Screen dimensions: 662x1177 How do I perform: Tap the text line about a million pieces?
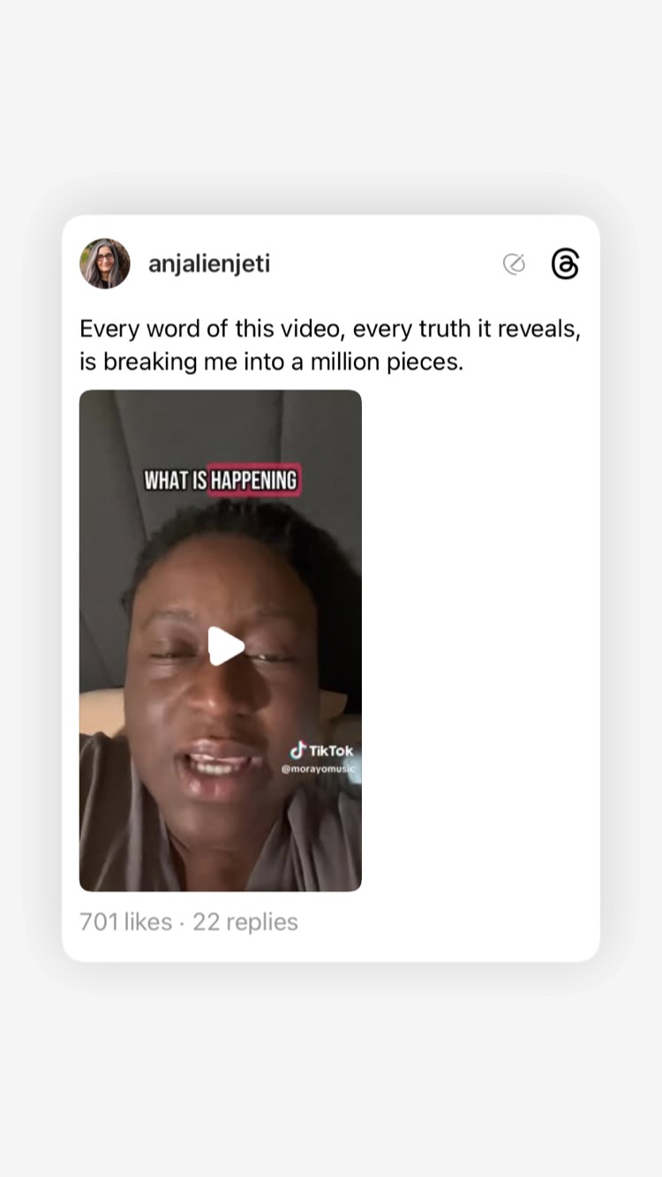click(271, 362)
